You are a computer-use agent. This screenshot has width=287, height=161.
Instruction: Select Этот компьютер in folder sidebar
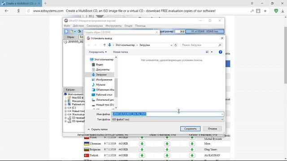point(104,59)
